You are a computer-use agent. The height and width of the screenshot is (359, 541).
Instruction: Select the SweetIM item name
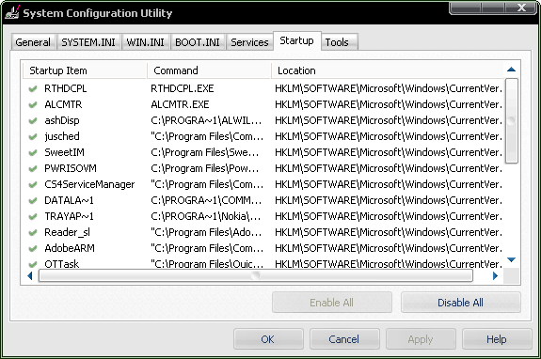[64, 152]
